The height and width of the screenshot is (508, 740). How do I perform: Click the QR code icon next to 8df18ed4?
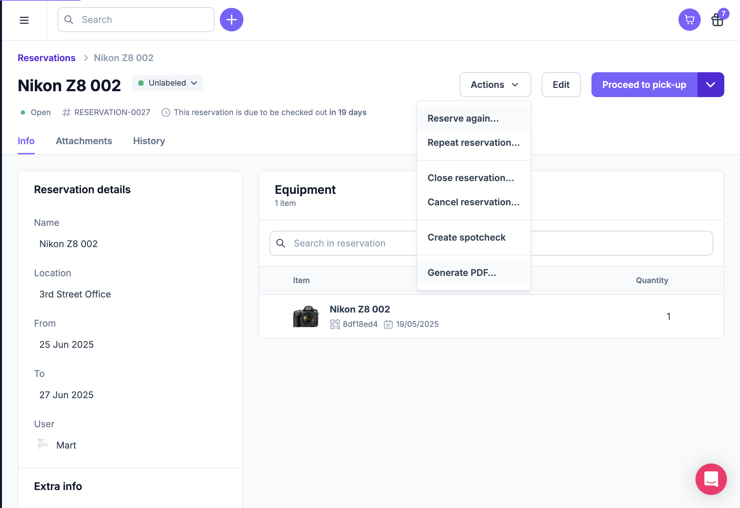pos(335,324)
